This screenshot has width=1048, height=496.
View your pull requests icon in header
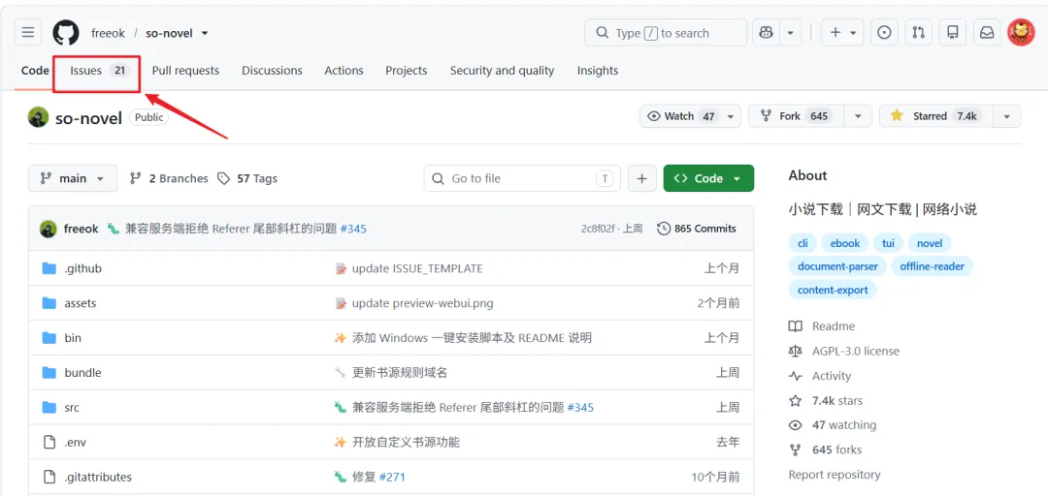918,33
